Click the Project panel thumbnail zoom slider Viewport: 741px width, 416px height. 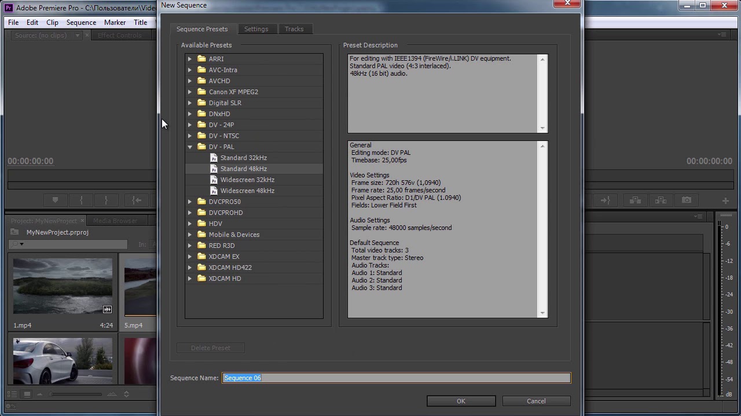tap(75, 394)
